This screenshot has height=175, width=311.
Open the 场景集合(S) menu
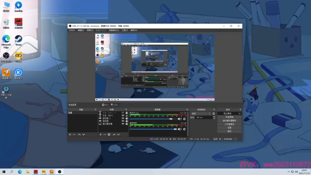coord(114,30)
